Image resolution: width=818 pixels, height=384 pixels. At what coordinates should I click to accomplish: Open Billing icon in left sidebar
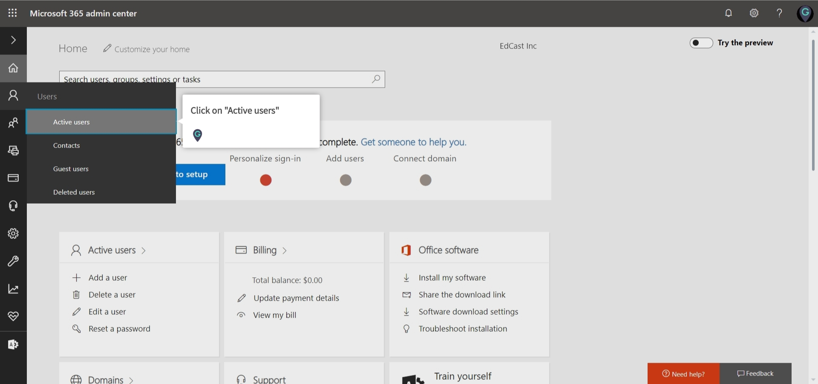[13, 178]
